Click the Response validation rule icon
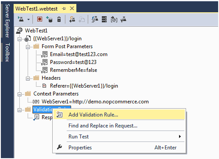219x159 pixels. (36, 117)
